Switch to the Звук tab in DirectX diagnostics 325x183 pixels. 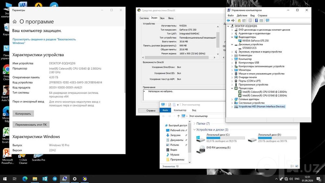tap(162, 18)
